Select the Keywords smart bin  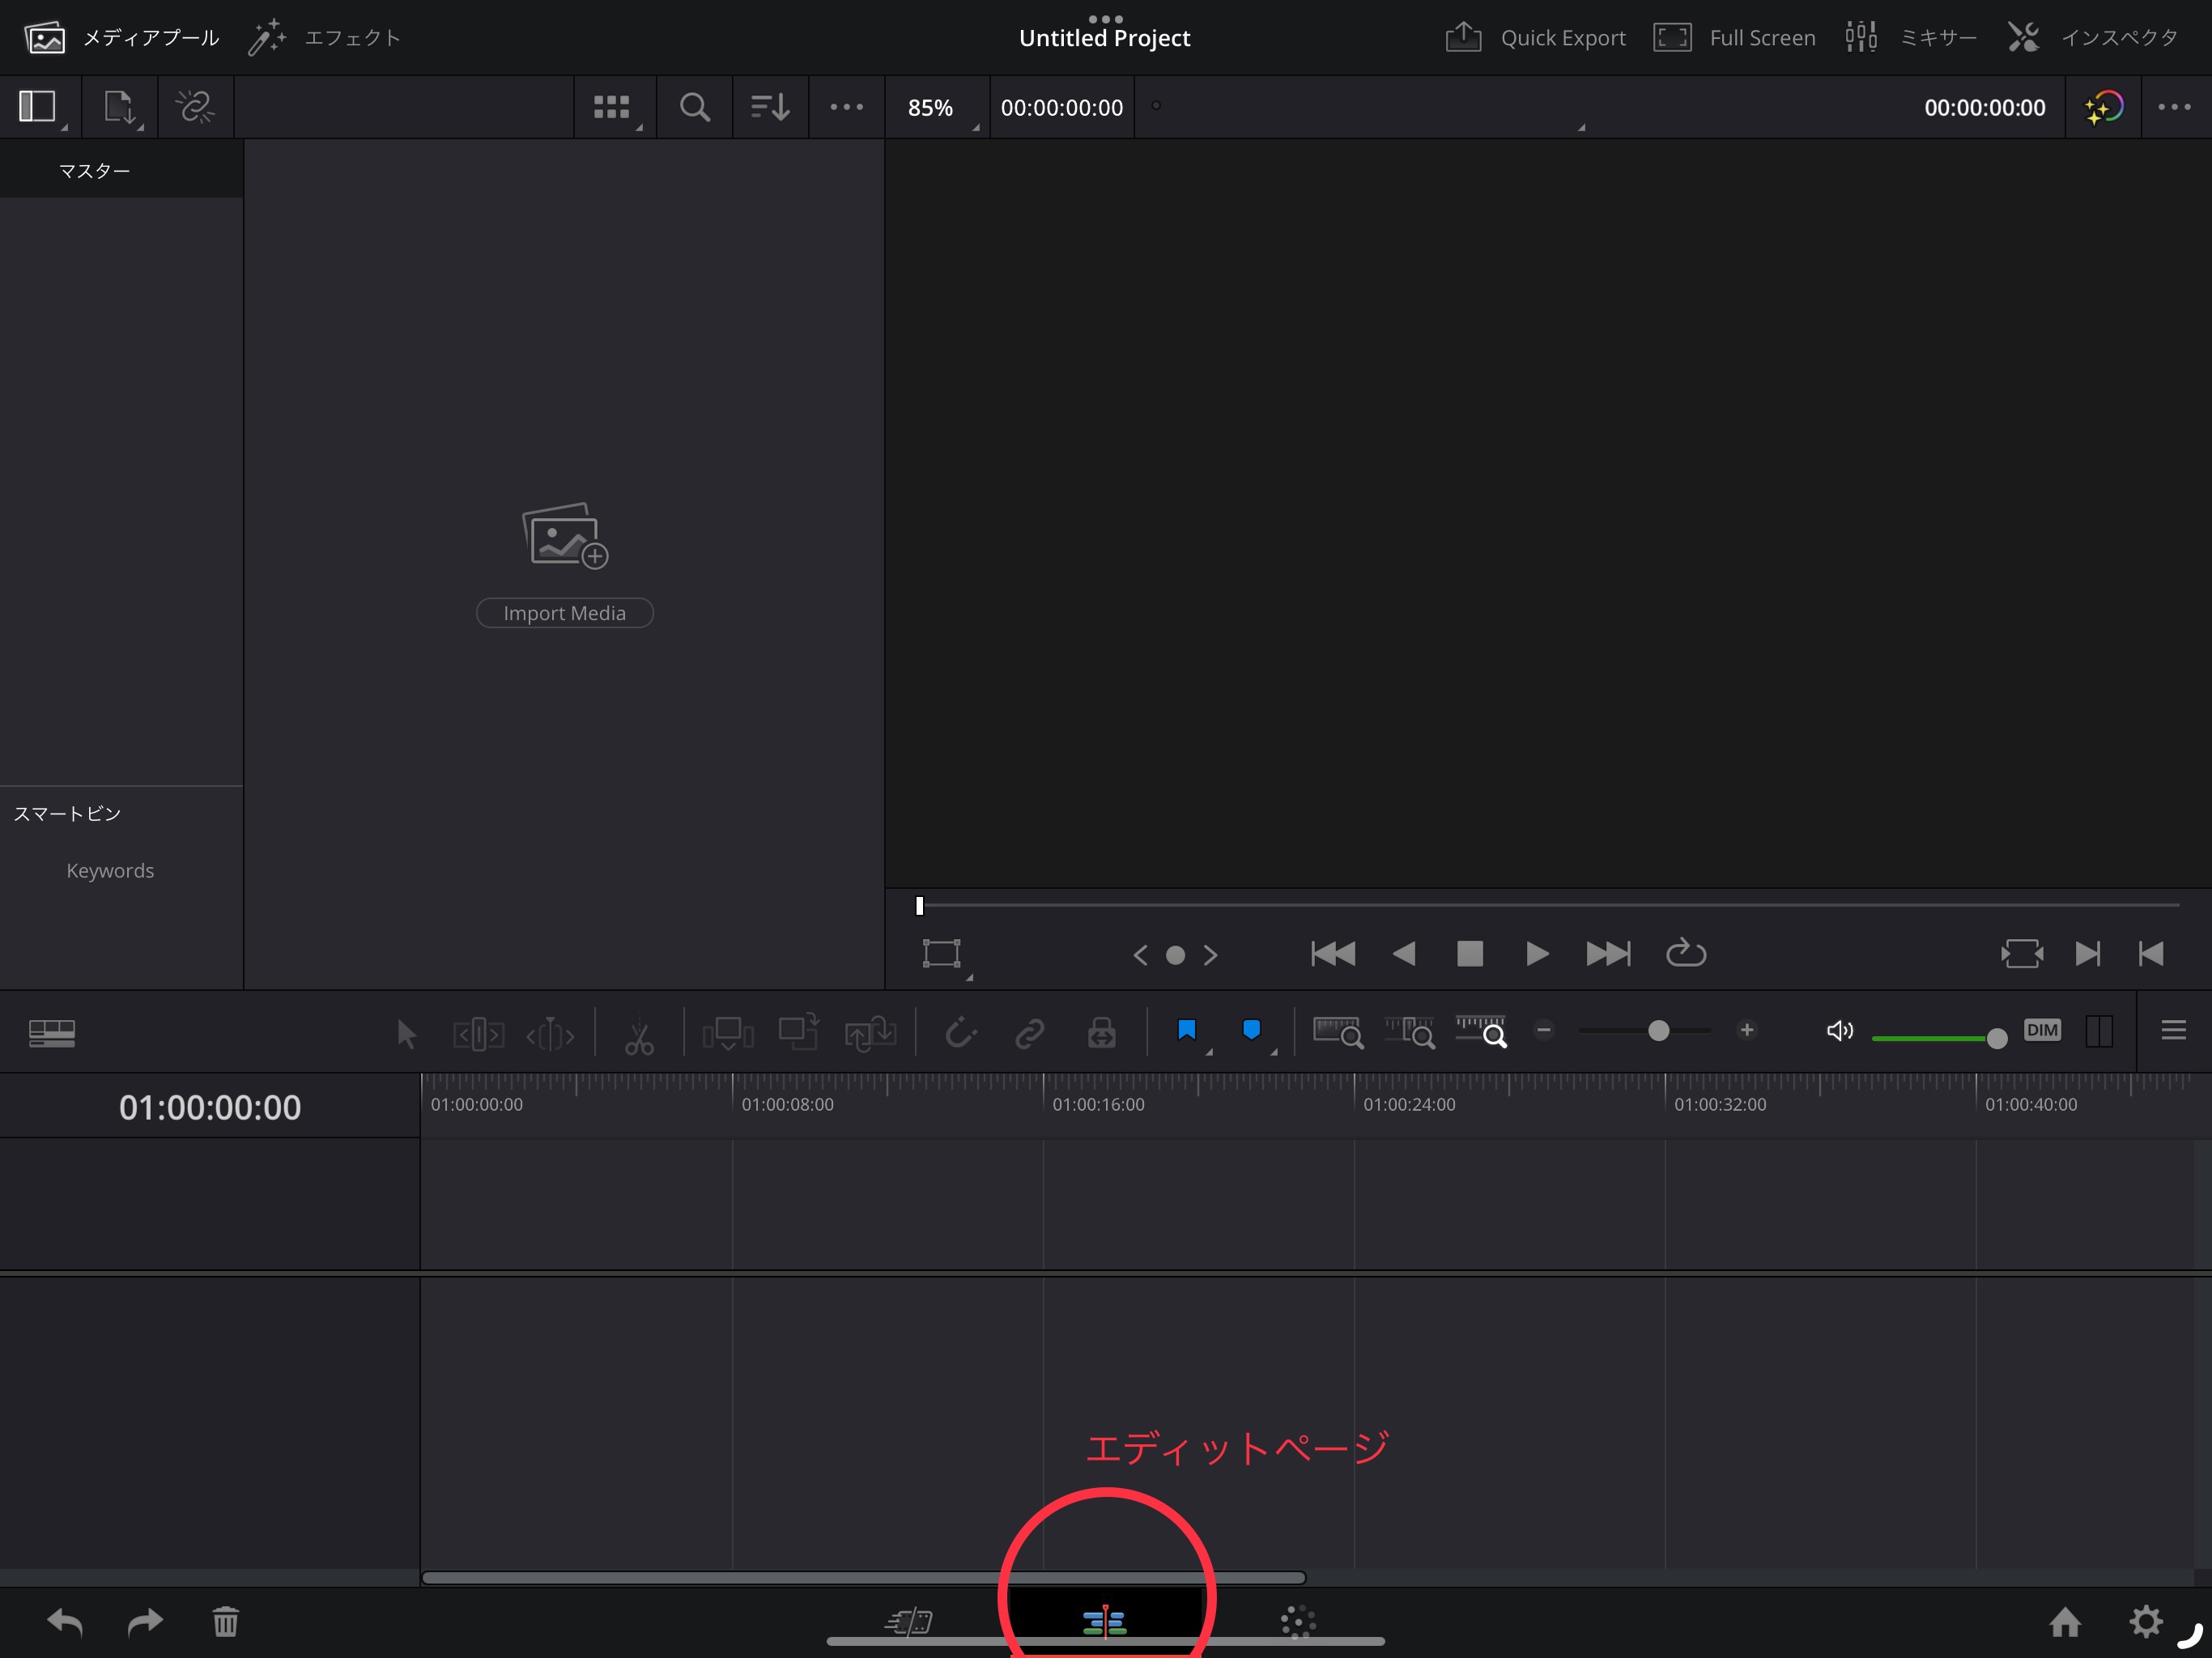tap(110, 870)
